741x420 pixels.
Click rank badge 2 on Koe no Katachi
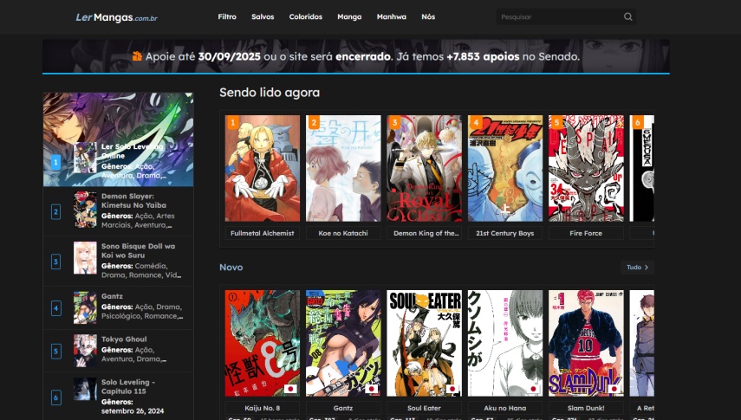point(314,123)
